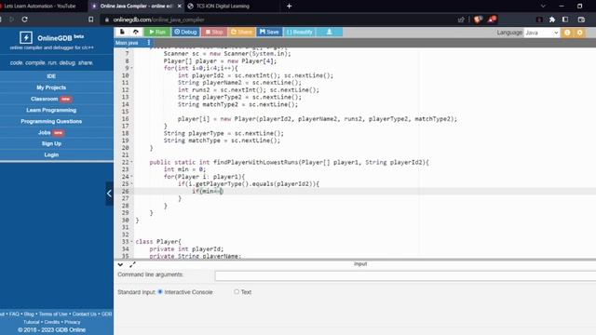Click the orange info icon
596x335 pixels.
(567, 33)
